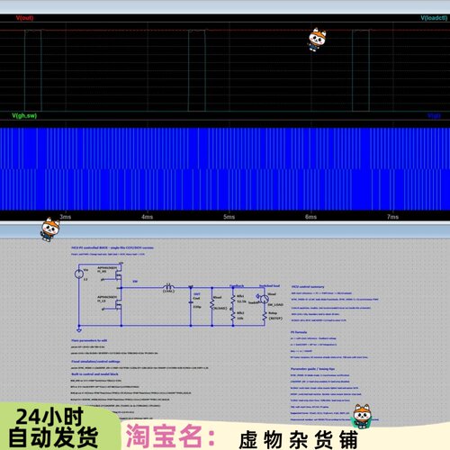Click the OUT label above Cout
Image resolution: width=450 pixels, height=450 pixels.
click(x=197, y=293)
